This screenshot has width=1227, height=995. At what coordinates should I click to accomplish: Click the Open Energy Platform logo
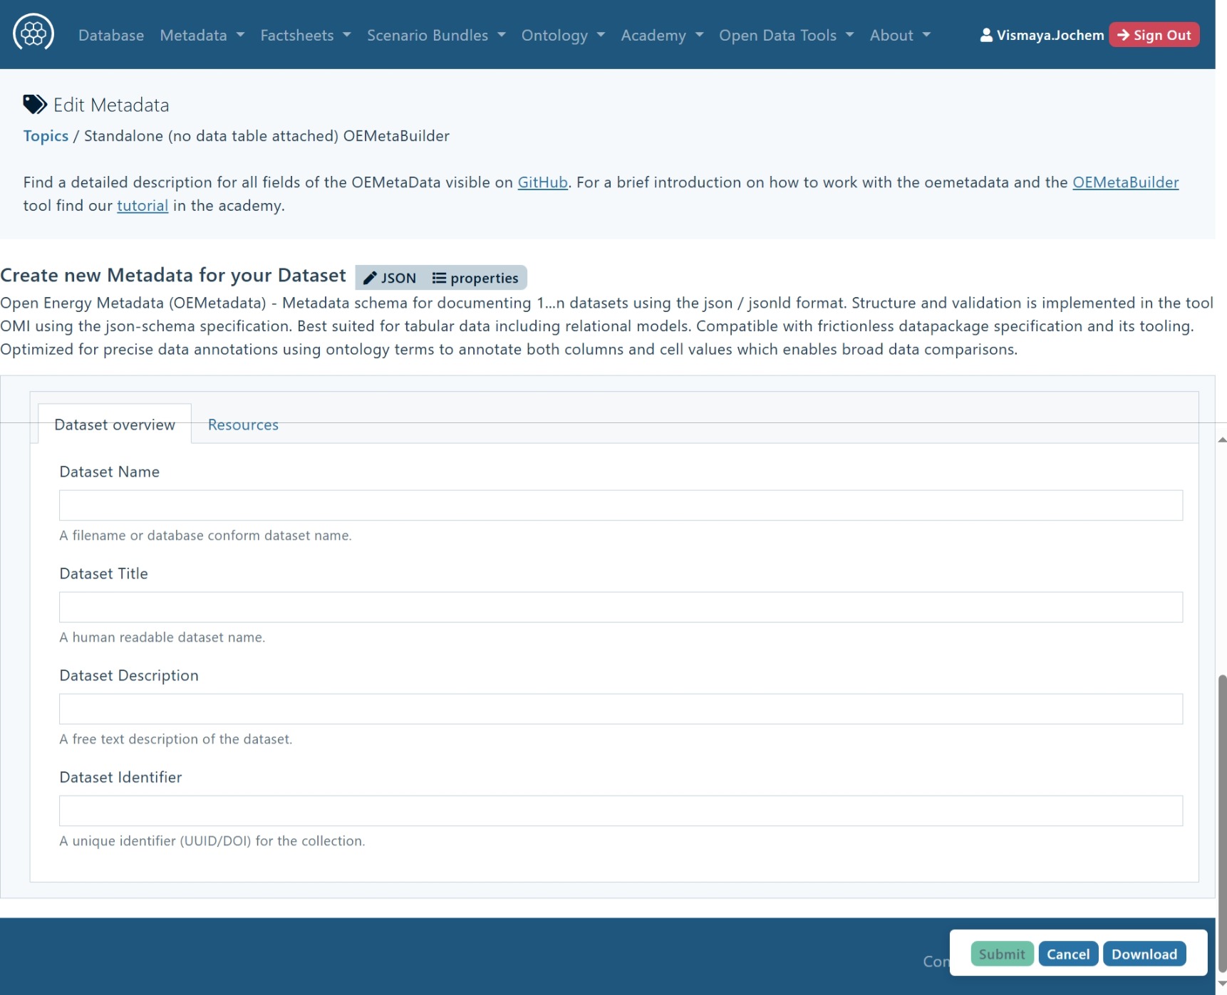(x=33, y=33)
